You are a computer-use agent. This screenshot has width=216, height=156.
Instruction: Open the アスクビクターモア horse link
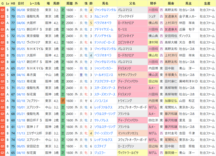(x=105, y=81)
